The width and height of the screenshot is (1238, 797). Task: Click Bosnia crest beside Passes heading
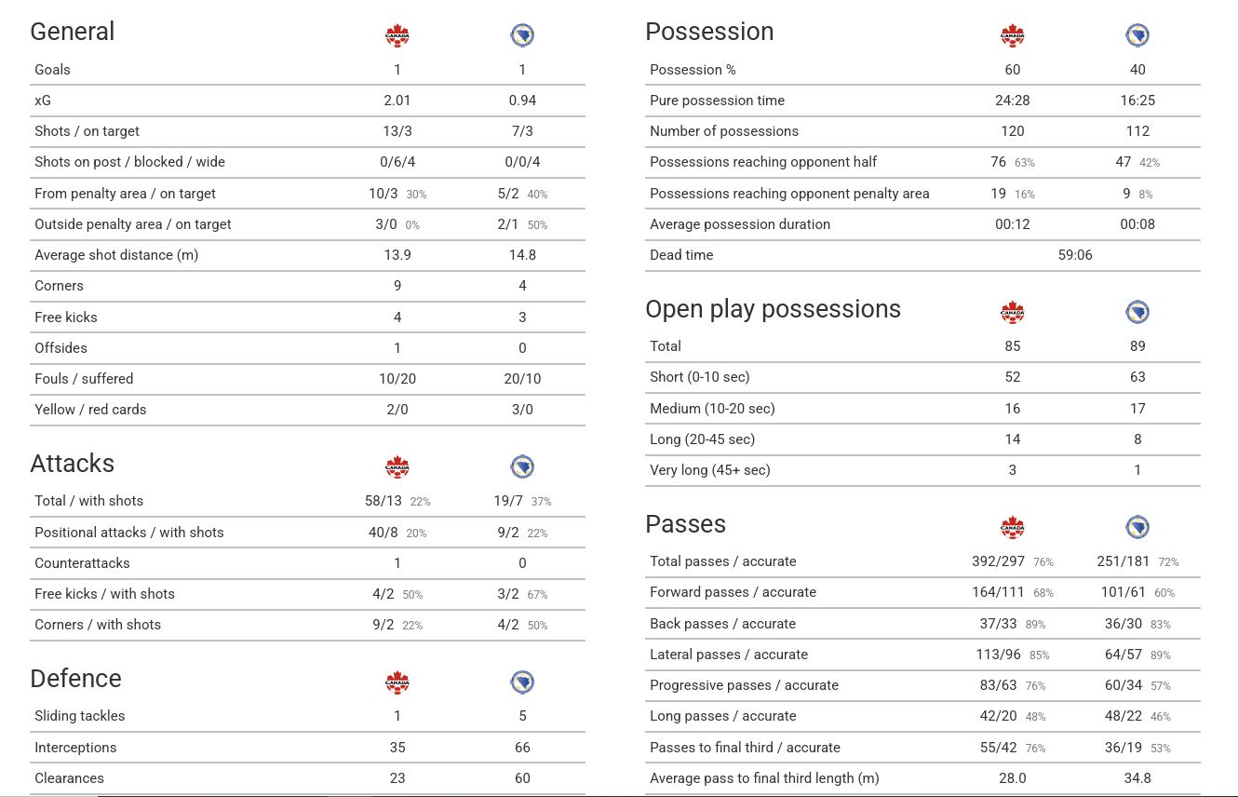coord(1137,527)
